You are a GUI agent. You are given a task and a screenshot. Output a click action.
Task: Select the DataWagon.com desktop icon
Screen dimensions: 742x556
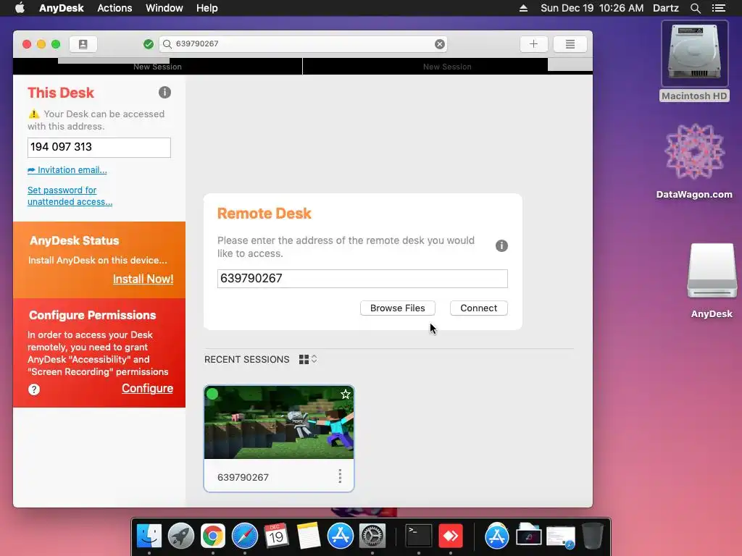(x=694, y=161)
